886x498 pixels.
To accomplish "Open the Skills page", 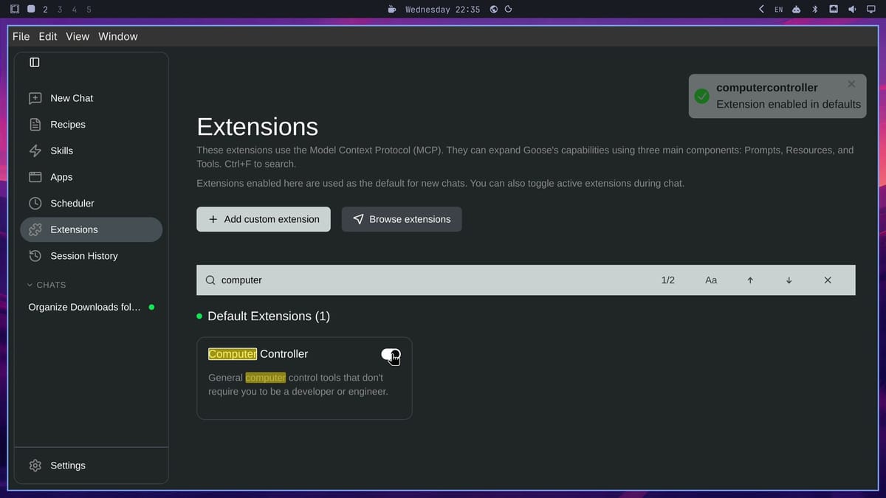I will [x=91, y=151].
